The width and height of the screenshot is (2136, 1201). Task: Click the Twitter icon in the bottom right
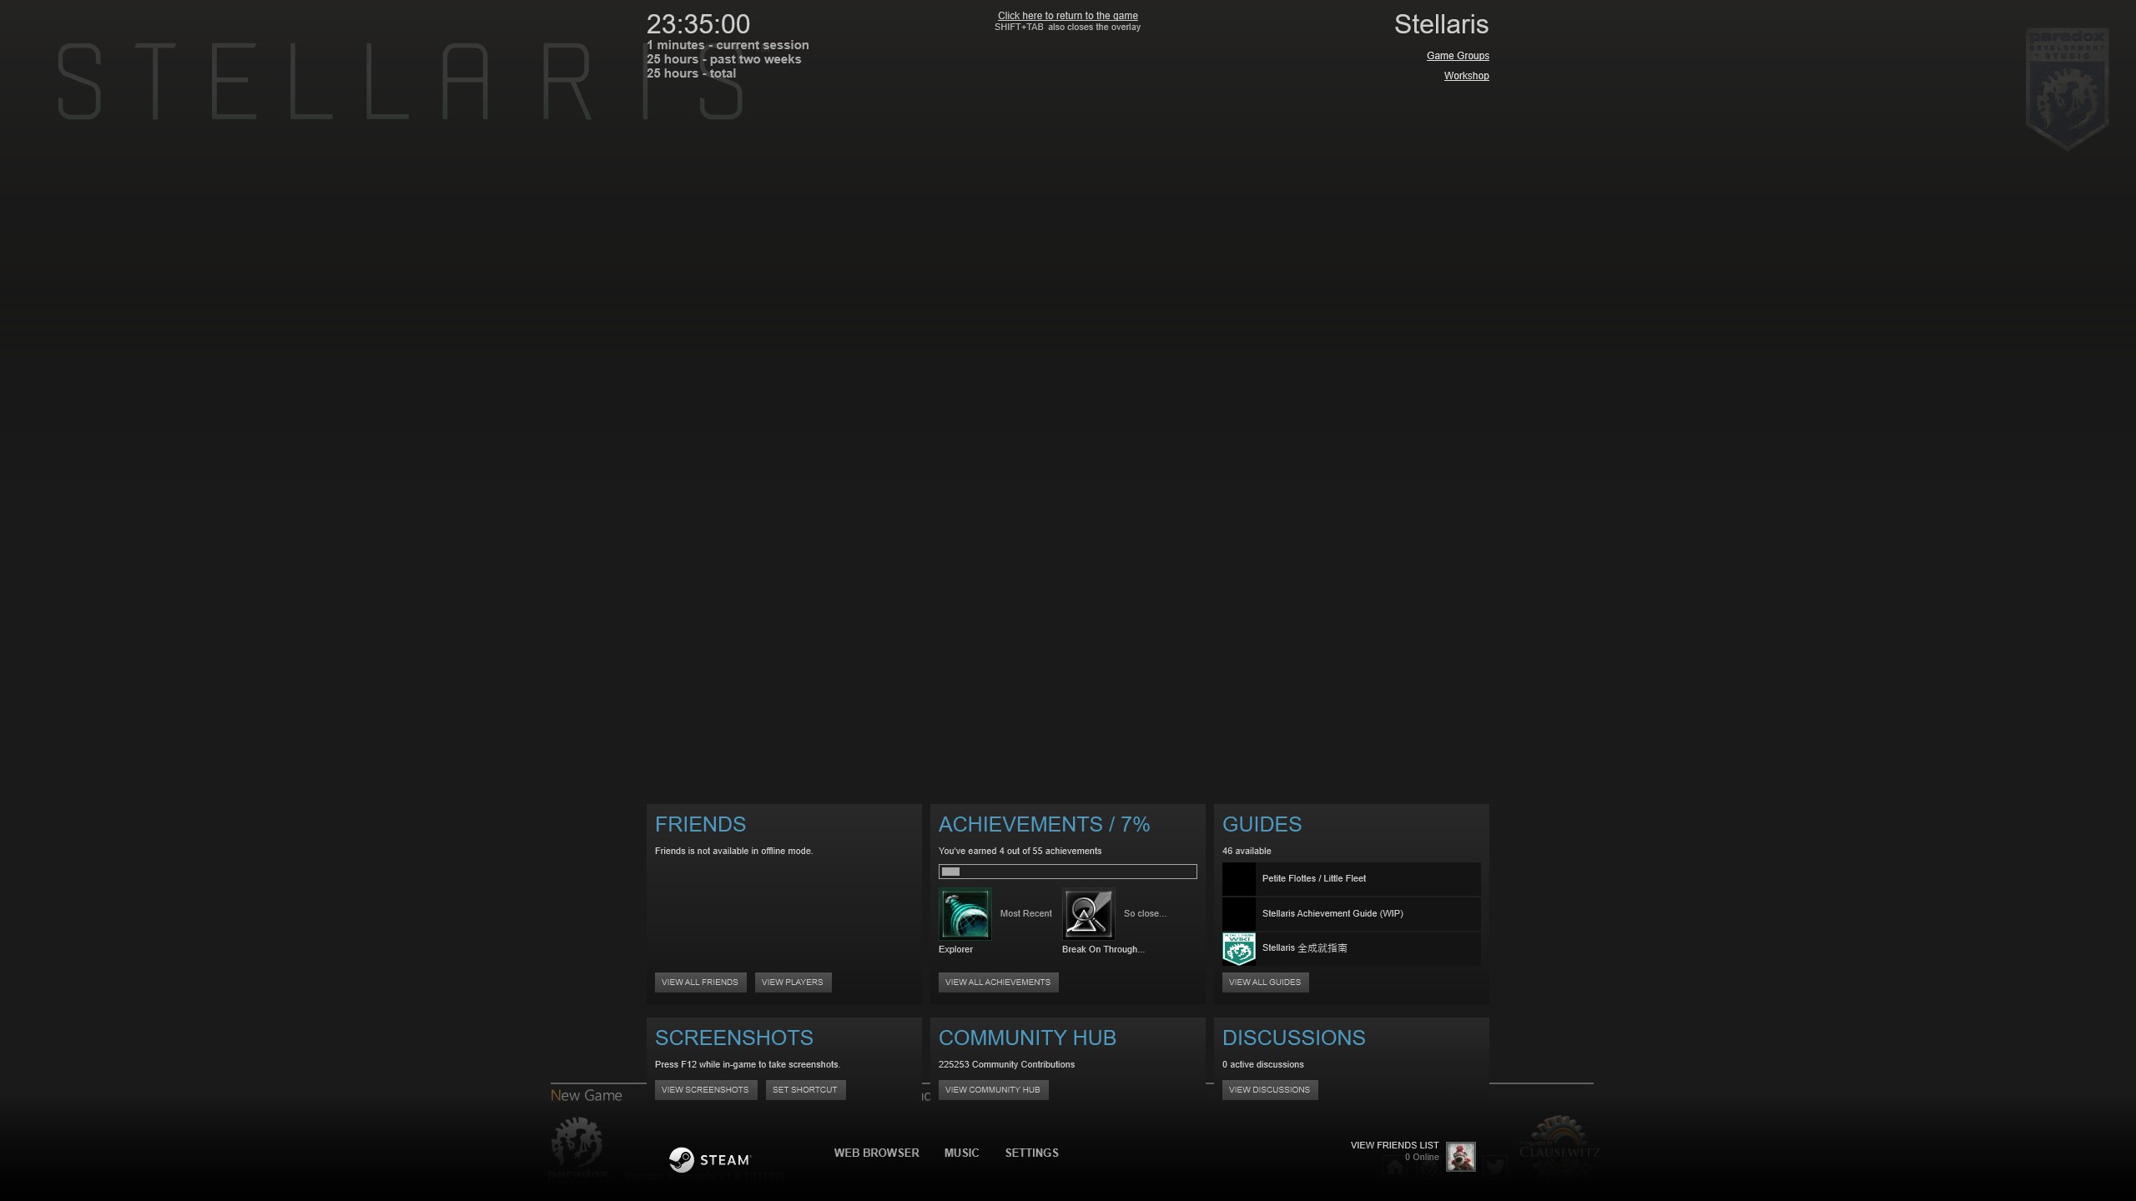[x=1496, y=1166]
